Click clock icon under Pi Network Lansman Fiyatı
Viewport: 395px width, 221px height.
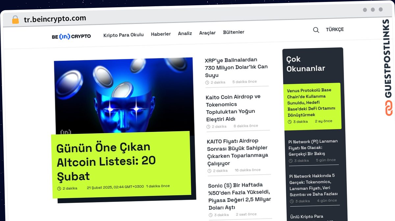pyautogui.click(x=291, y=161)
